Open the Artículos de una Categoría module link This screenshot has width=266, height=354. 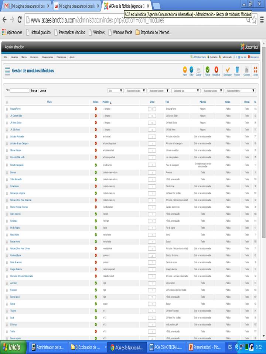click(19, 143)
